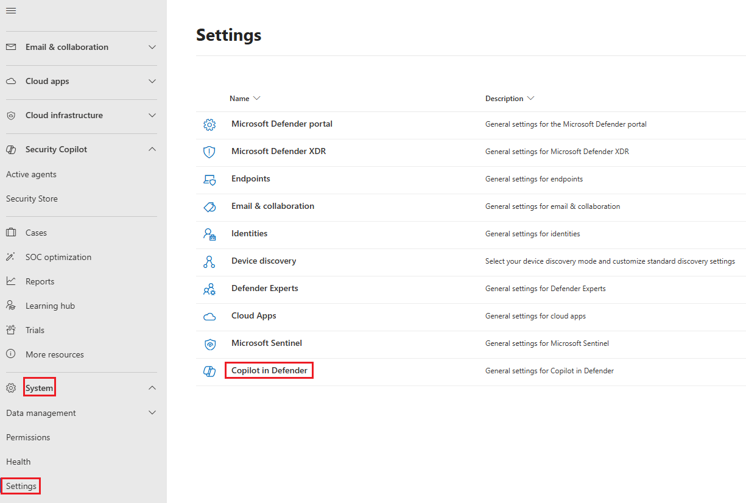
Task: Sort by the Description column header
Action: pos(510,98)
